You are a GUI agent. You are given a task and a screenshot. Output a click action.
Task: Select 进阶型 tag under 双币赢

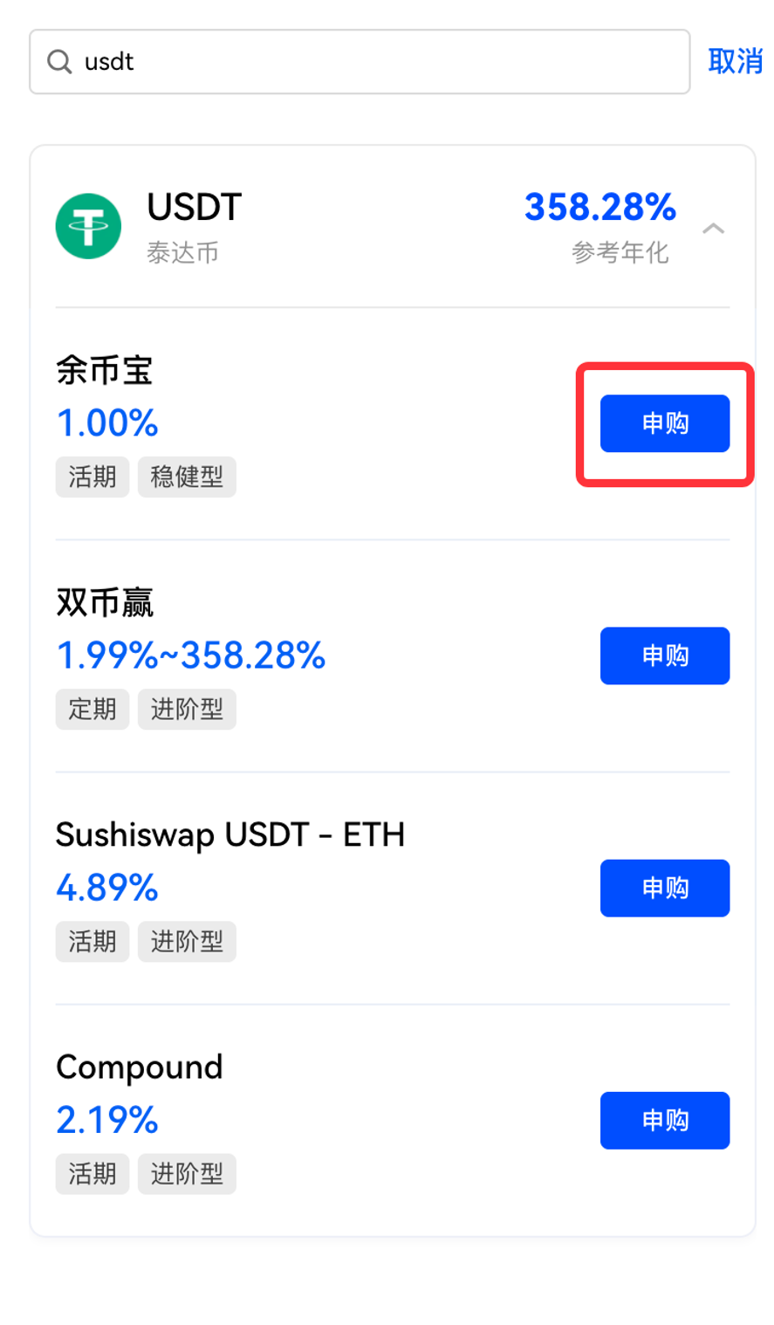[x=187, y=709]
